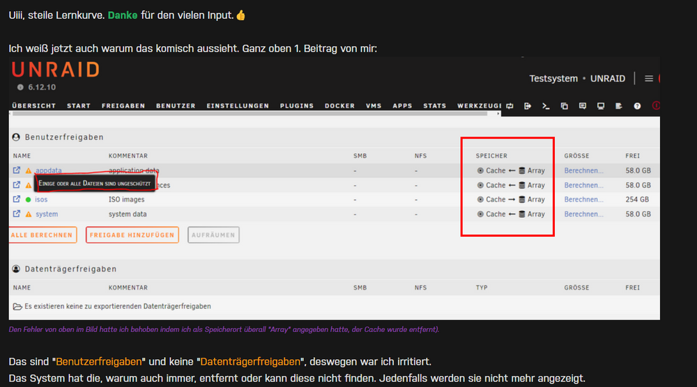Click the horizontal scrollbar below the menu
The image size is (697, 387).
(250, 113)
